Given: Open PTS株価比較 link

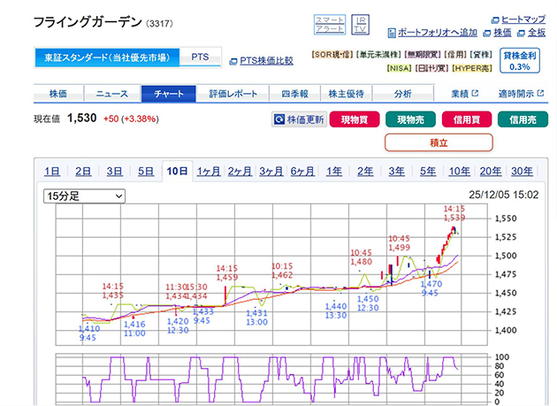Looking at the screenshot, I should pyautogui.click(x=261, y=61).
